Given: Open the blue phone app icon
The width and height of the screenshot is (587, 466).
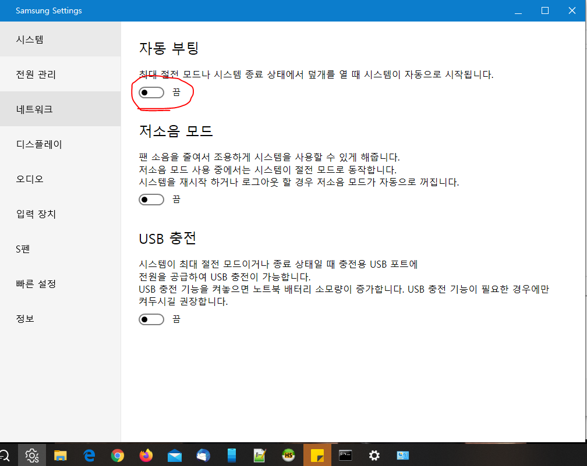Looking at the screenshot, I should [232, 455].
